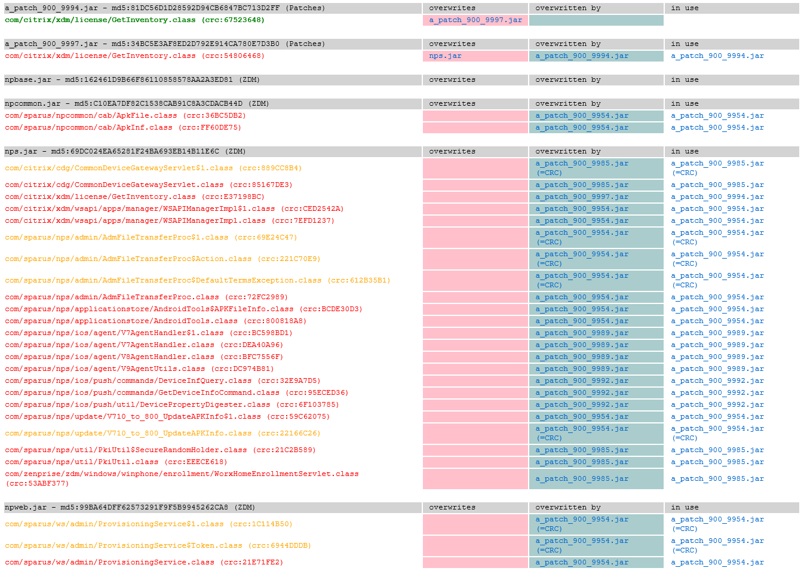
Task: Open overwritten-by link for PkiUtil$SecureRandomHolder.class
Action: click(582, 450)
